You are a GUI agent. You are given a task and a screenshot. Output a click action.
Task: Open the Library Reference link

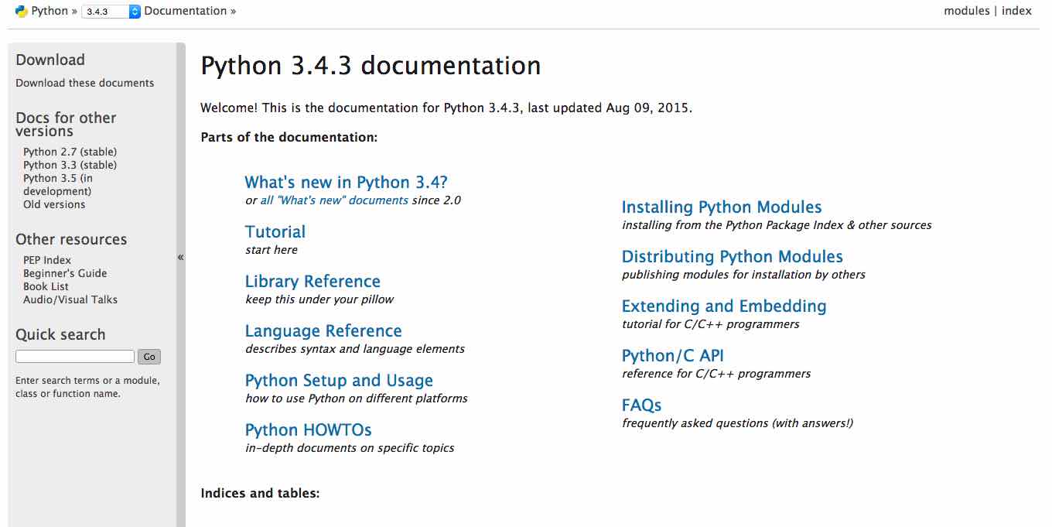[313, 282]
